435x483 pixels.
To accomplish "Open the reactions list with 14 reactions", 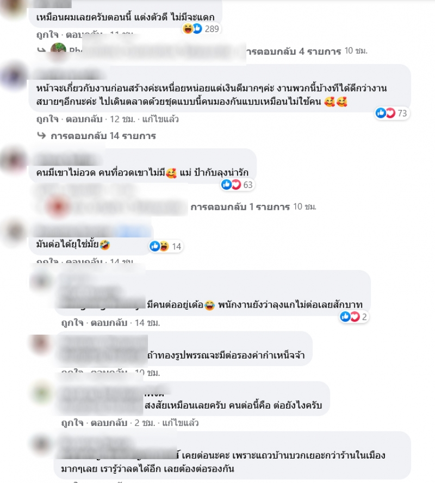I will point(166,246).
